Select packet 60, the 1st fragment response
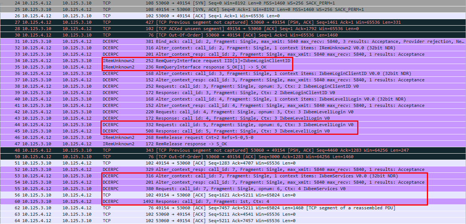The image size is (466, 224). [x=226, y=201]
